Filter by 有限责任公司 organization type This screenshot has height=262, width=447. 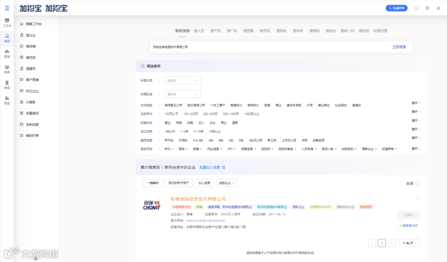coord(173,105)
